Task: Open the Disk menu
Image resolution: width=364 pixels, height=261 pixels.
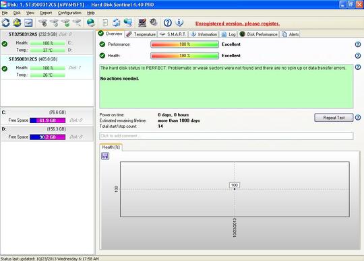Action: click(17, 13)
